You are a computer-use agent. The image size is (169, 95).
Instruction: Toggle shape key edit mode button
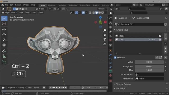click(161, 58)
